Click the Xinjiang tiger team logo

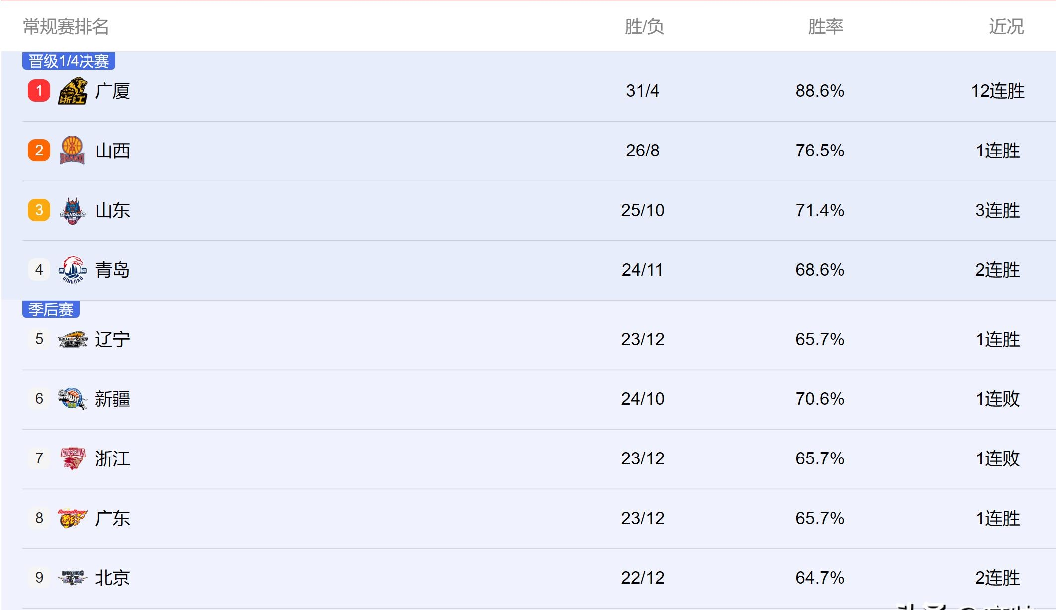point(73,399)
